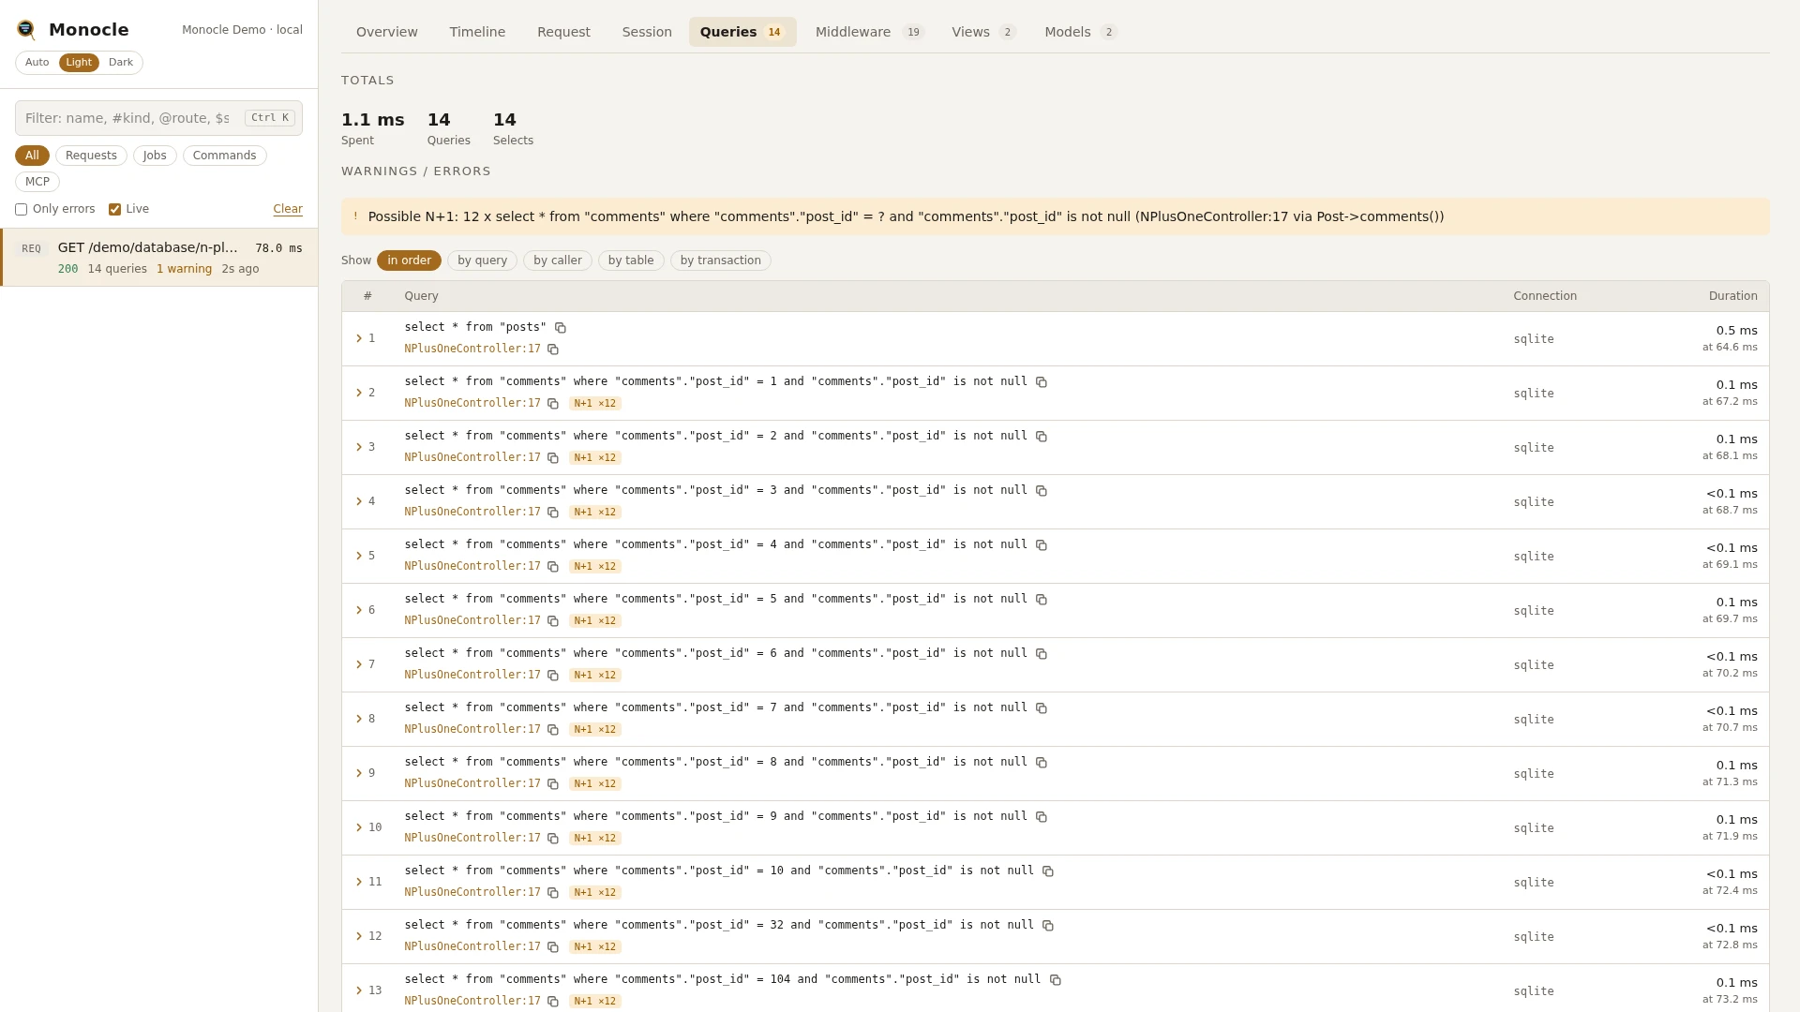Screen dimensions: 1800x1012
Task: Uncheck the Live checkbox
Action: pyautogui.click(x=114, y=210)
